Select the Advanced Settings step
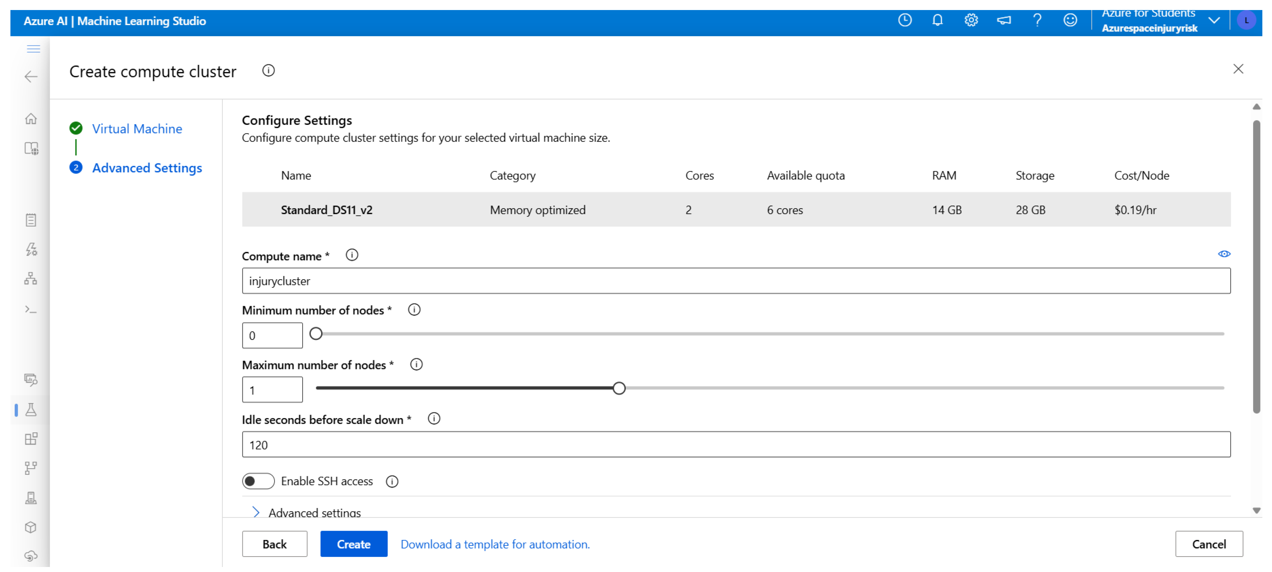 point(147,168)
